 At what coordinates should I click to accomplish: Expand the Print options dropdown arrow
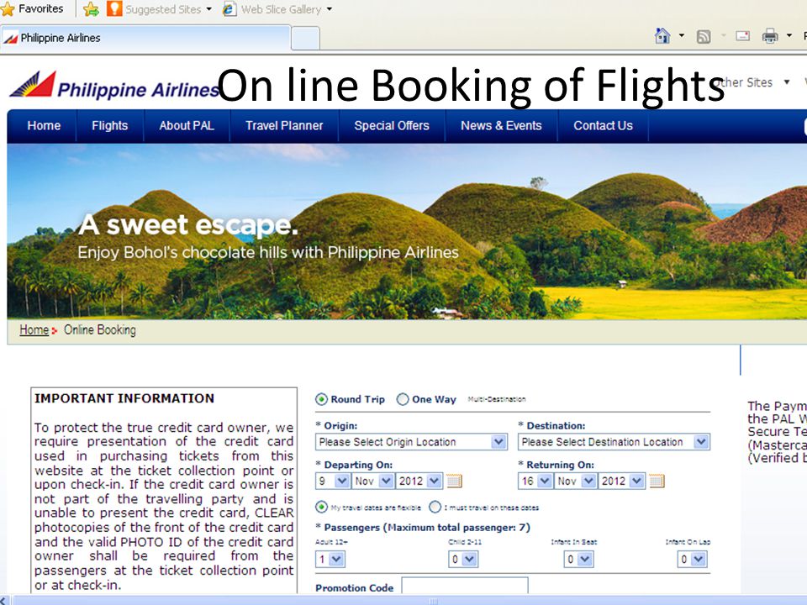coord(789,36)
